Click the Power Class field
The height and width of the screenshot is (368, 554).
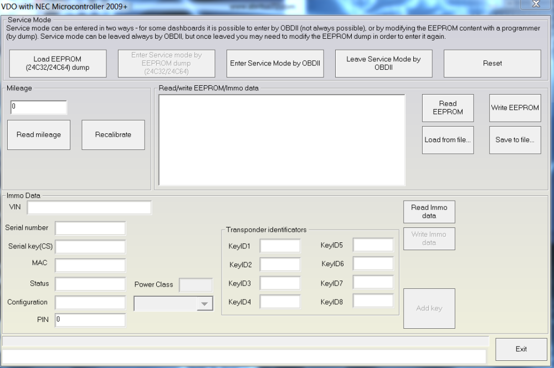point(196,285)
